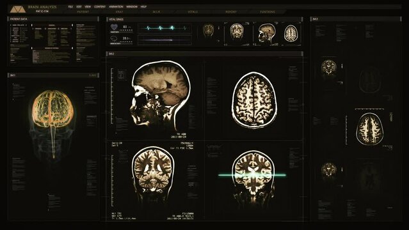Open the HELP menu
Image resolution: width=409 pixels, height=230 pixels.
[x=143, y=7]
